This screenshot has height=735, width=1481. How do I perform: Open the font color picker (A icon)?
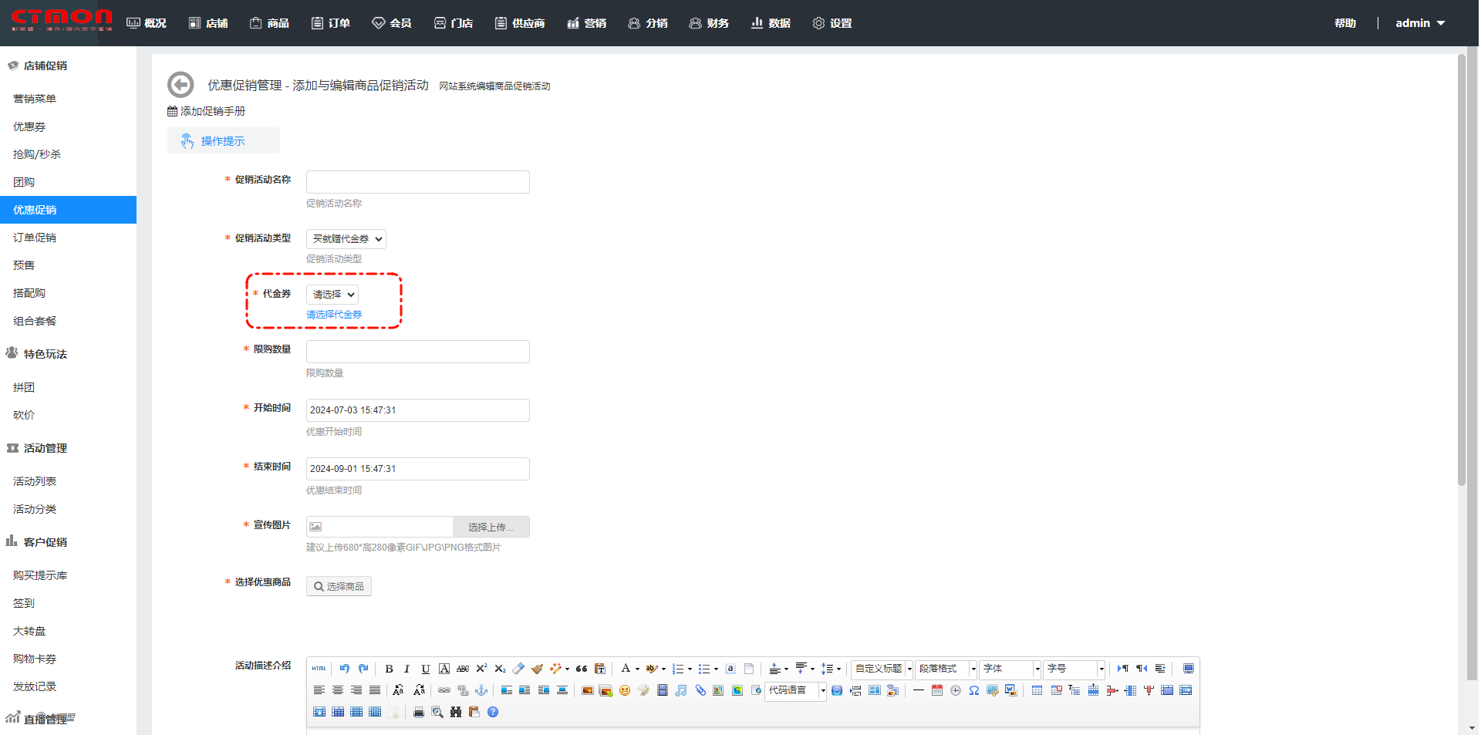pos(626,669)
